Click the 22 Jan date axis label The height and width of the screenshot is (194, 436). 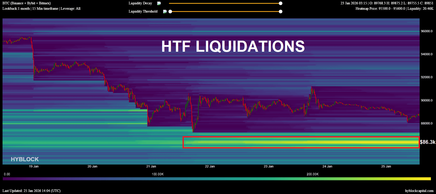click(x=210, y=166)
